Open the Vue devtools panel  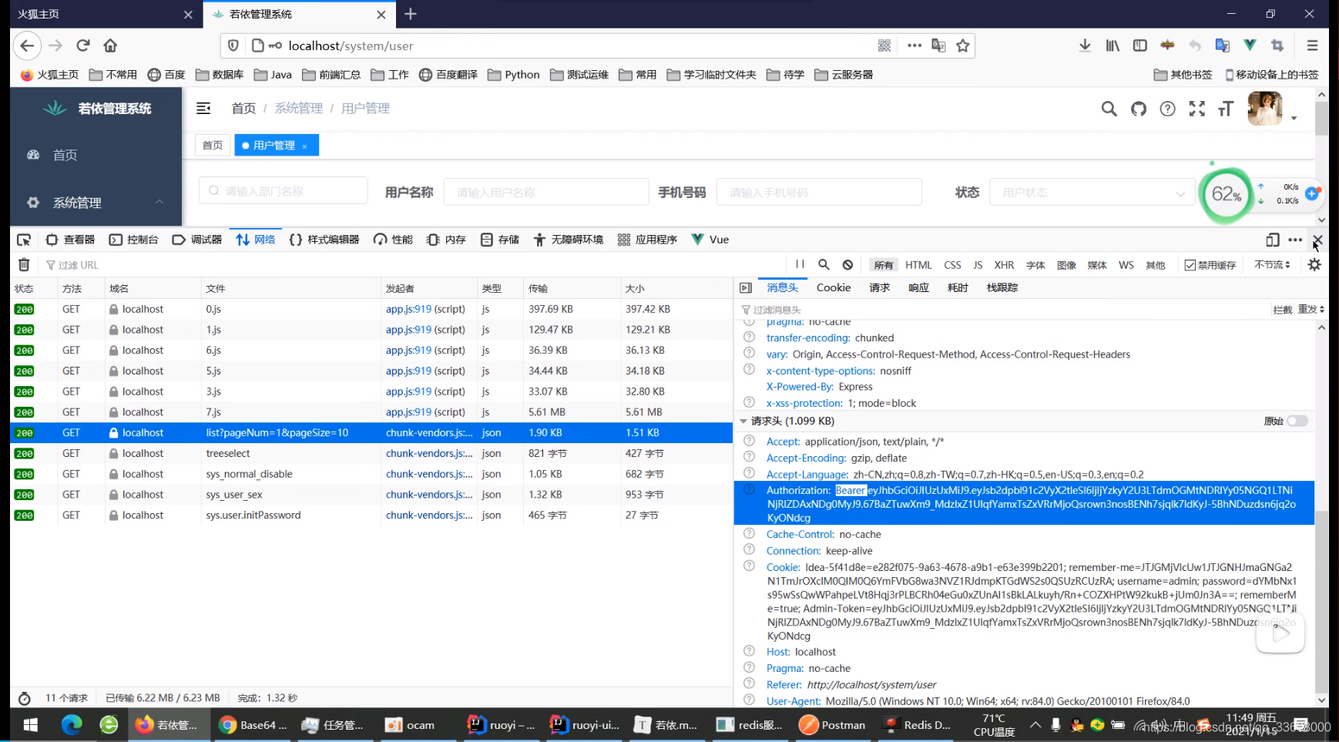pyautogui.click(x=710, y=240)
